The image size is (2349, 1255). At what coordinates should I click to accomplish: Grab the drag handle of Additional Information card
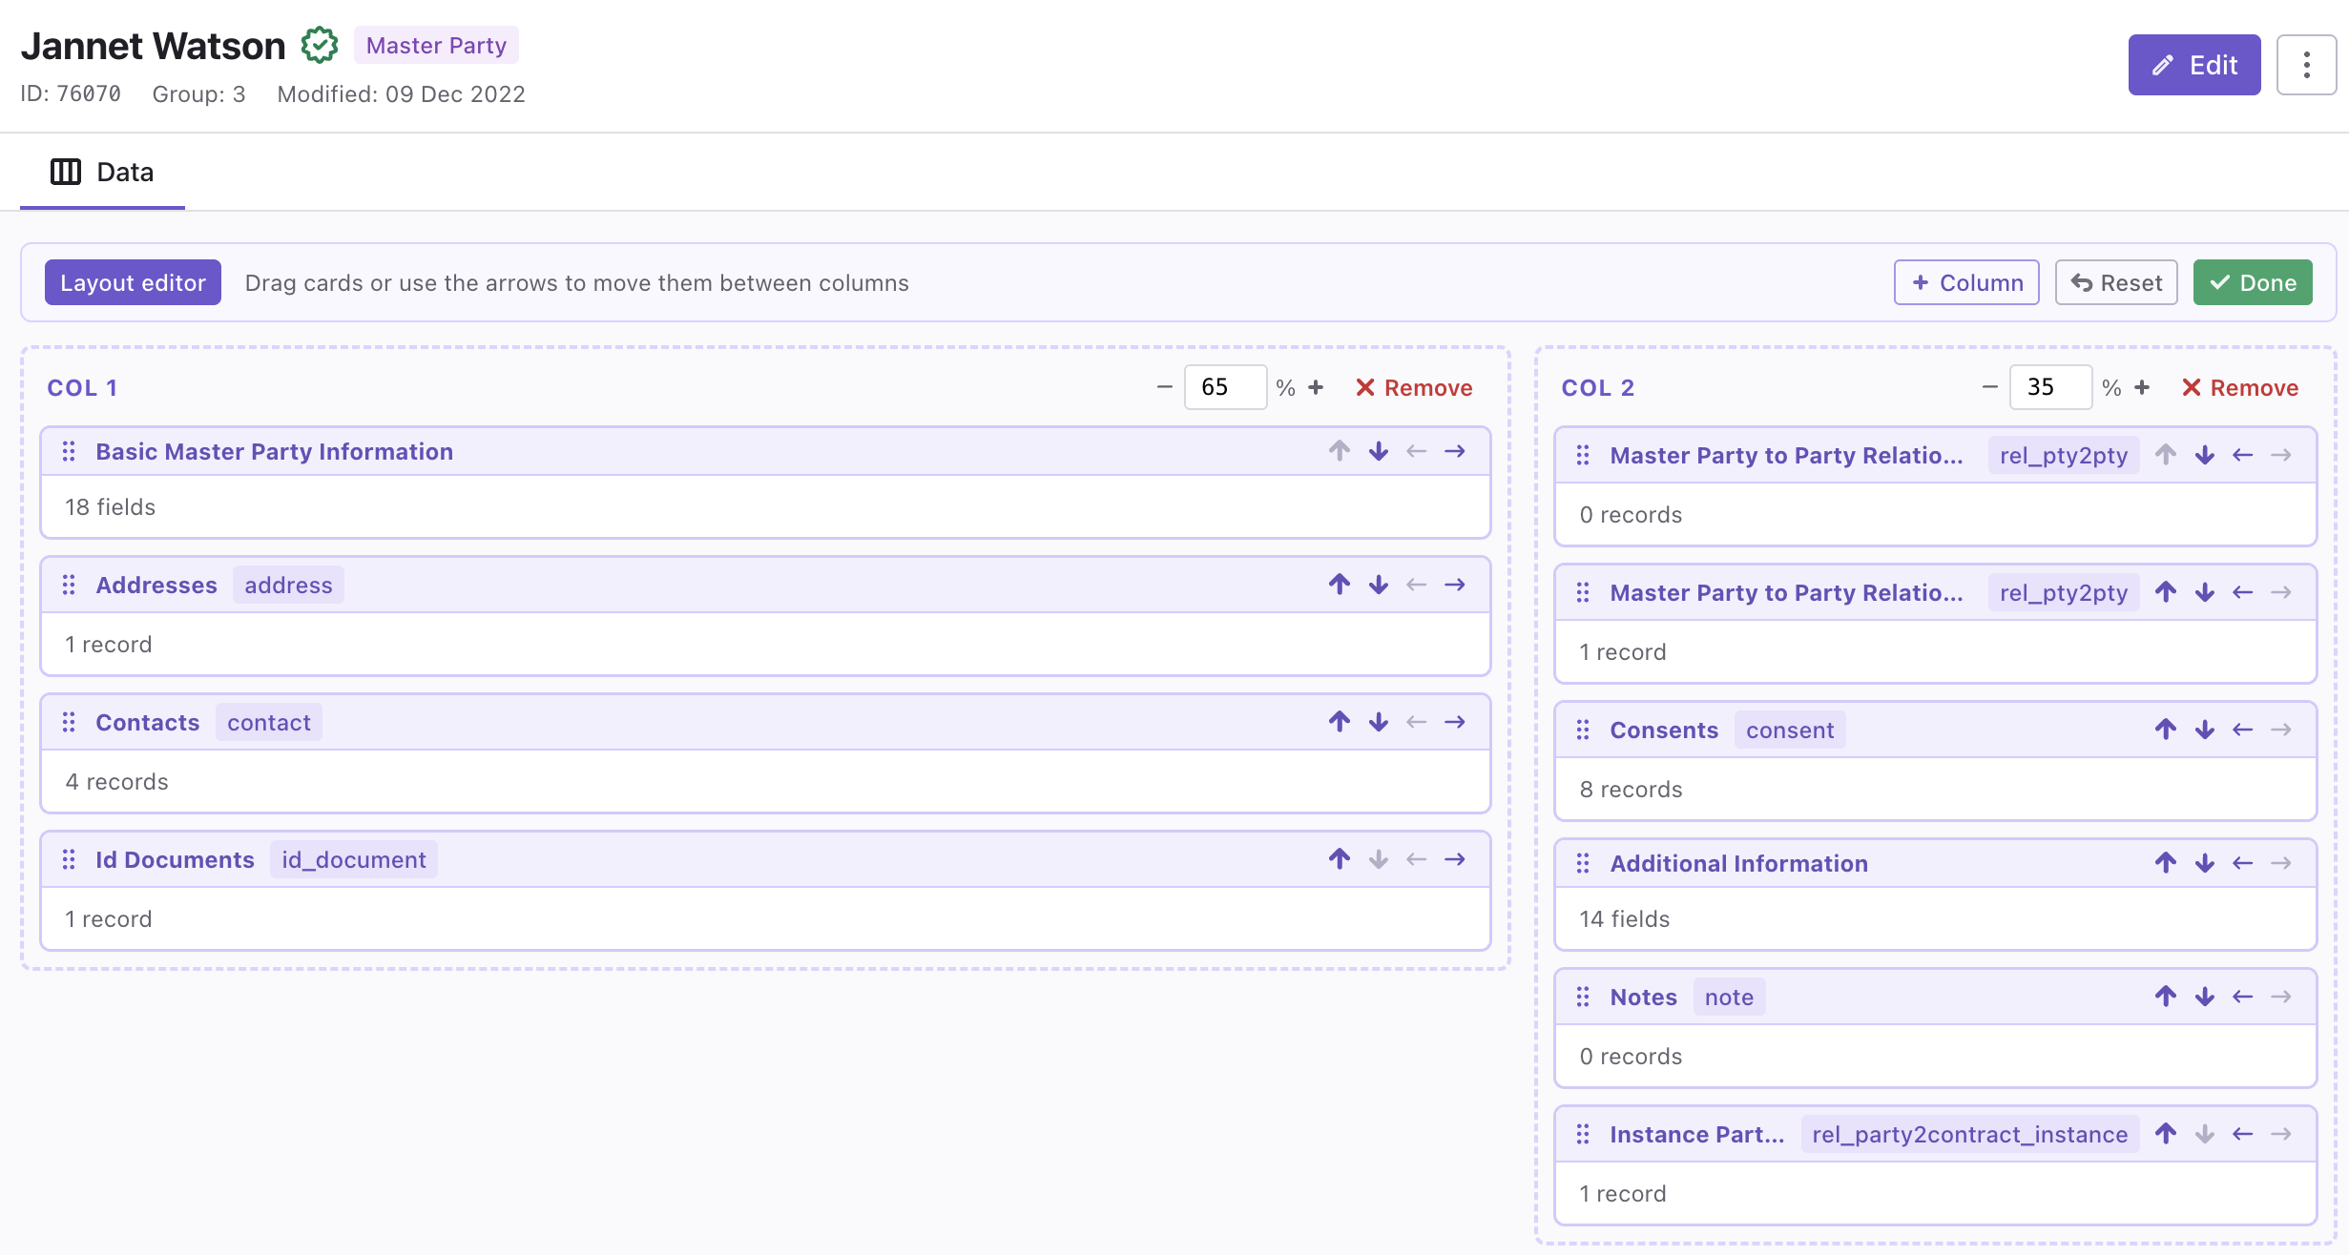[x=1583, y=863]
